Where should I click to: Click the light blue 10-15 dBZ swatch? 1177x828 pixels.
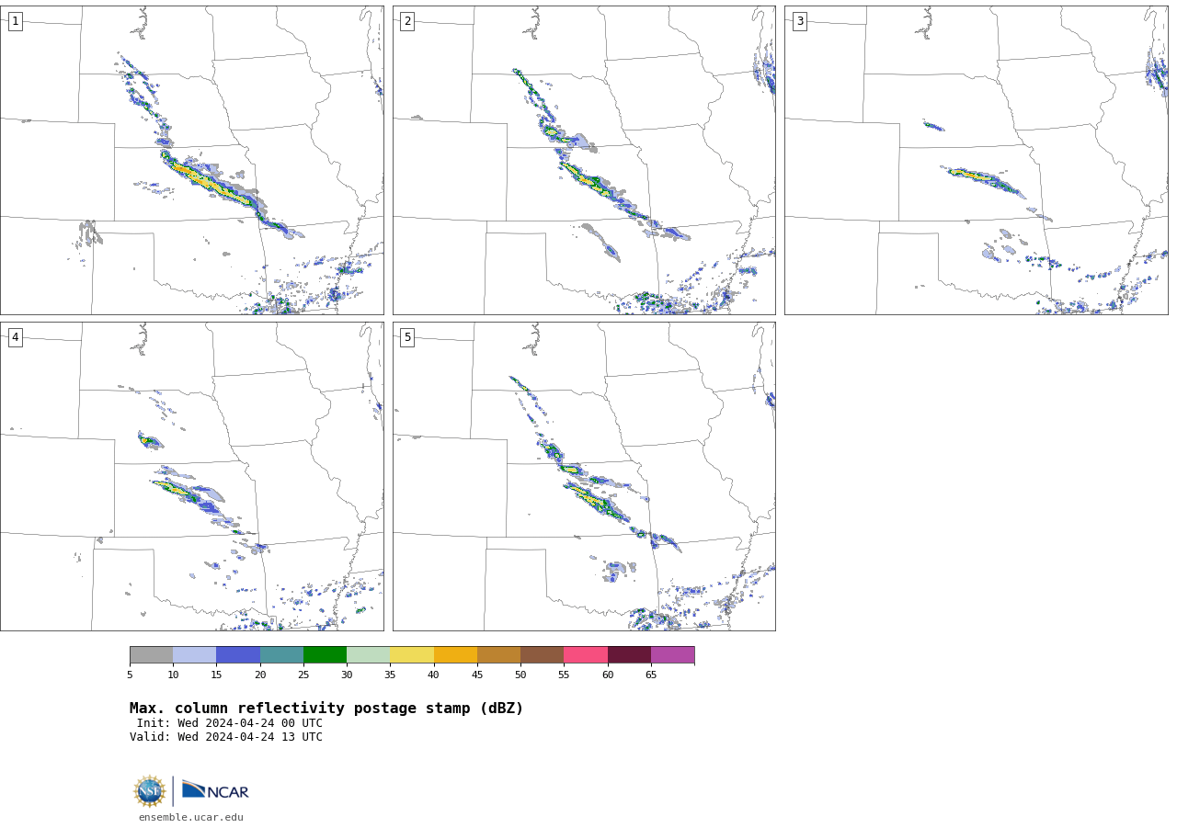click(x=194, y=654)
